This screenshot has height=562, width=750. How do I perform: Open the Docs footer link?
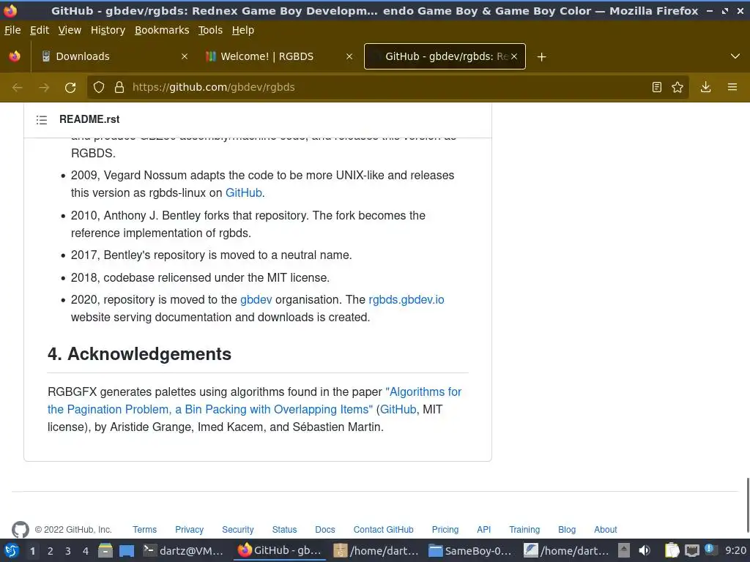point(324,530)
